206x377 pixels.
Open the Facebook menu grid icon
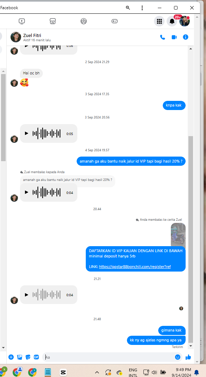159,21
